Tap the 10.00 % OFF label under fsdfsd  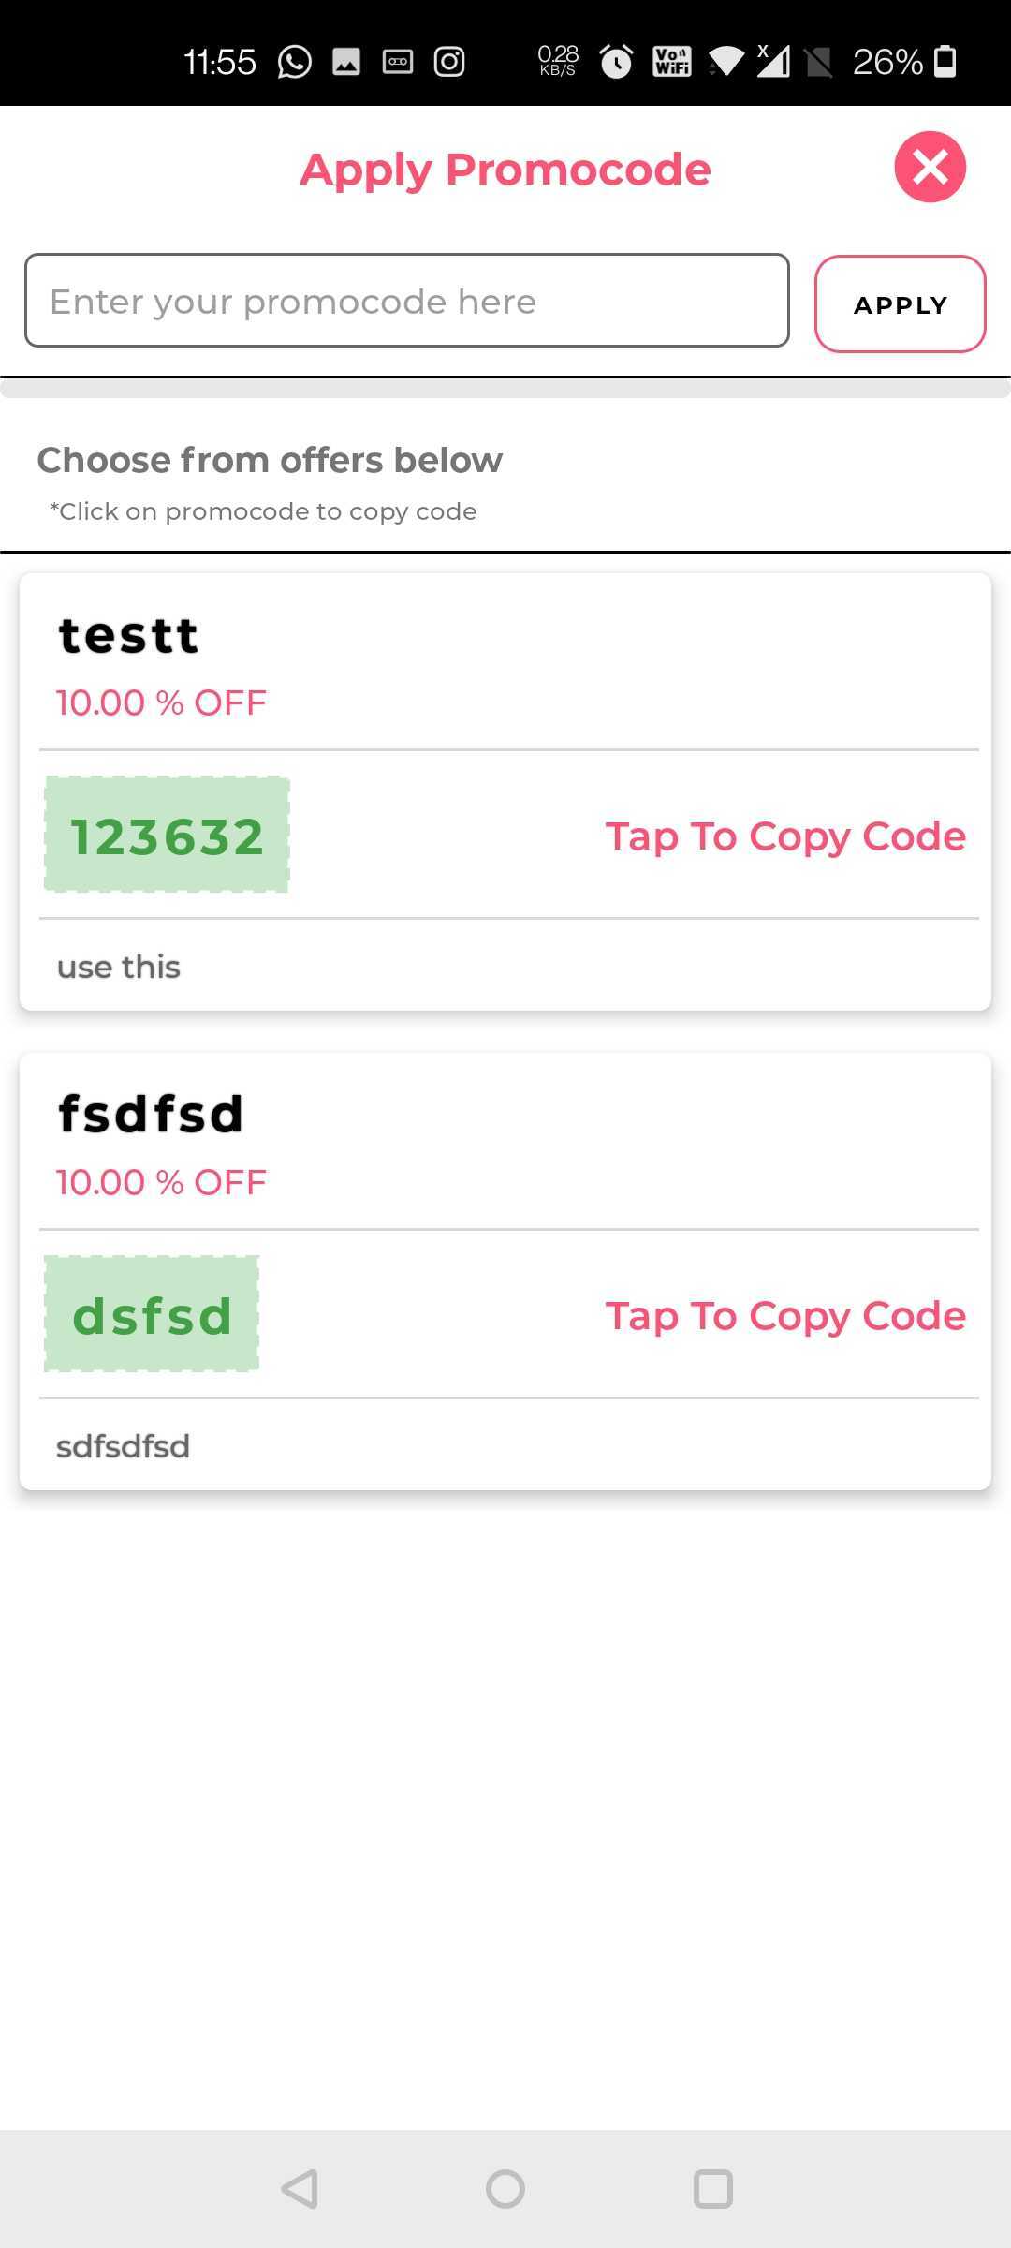click(161, 1182)
